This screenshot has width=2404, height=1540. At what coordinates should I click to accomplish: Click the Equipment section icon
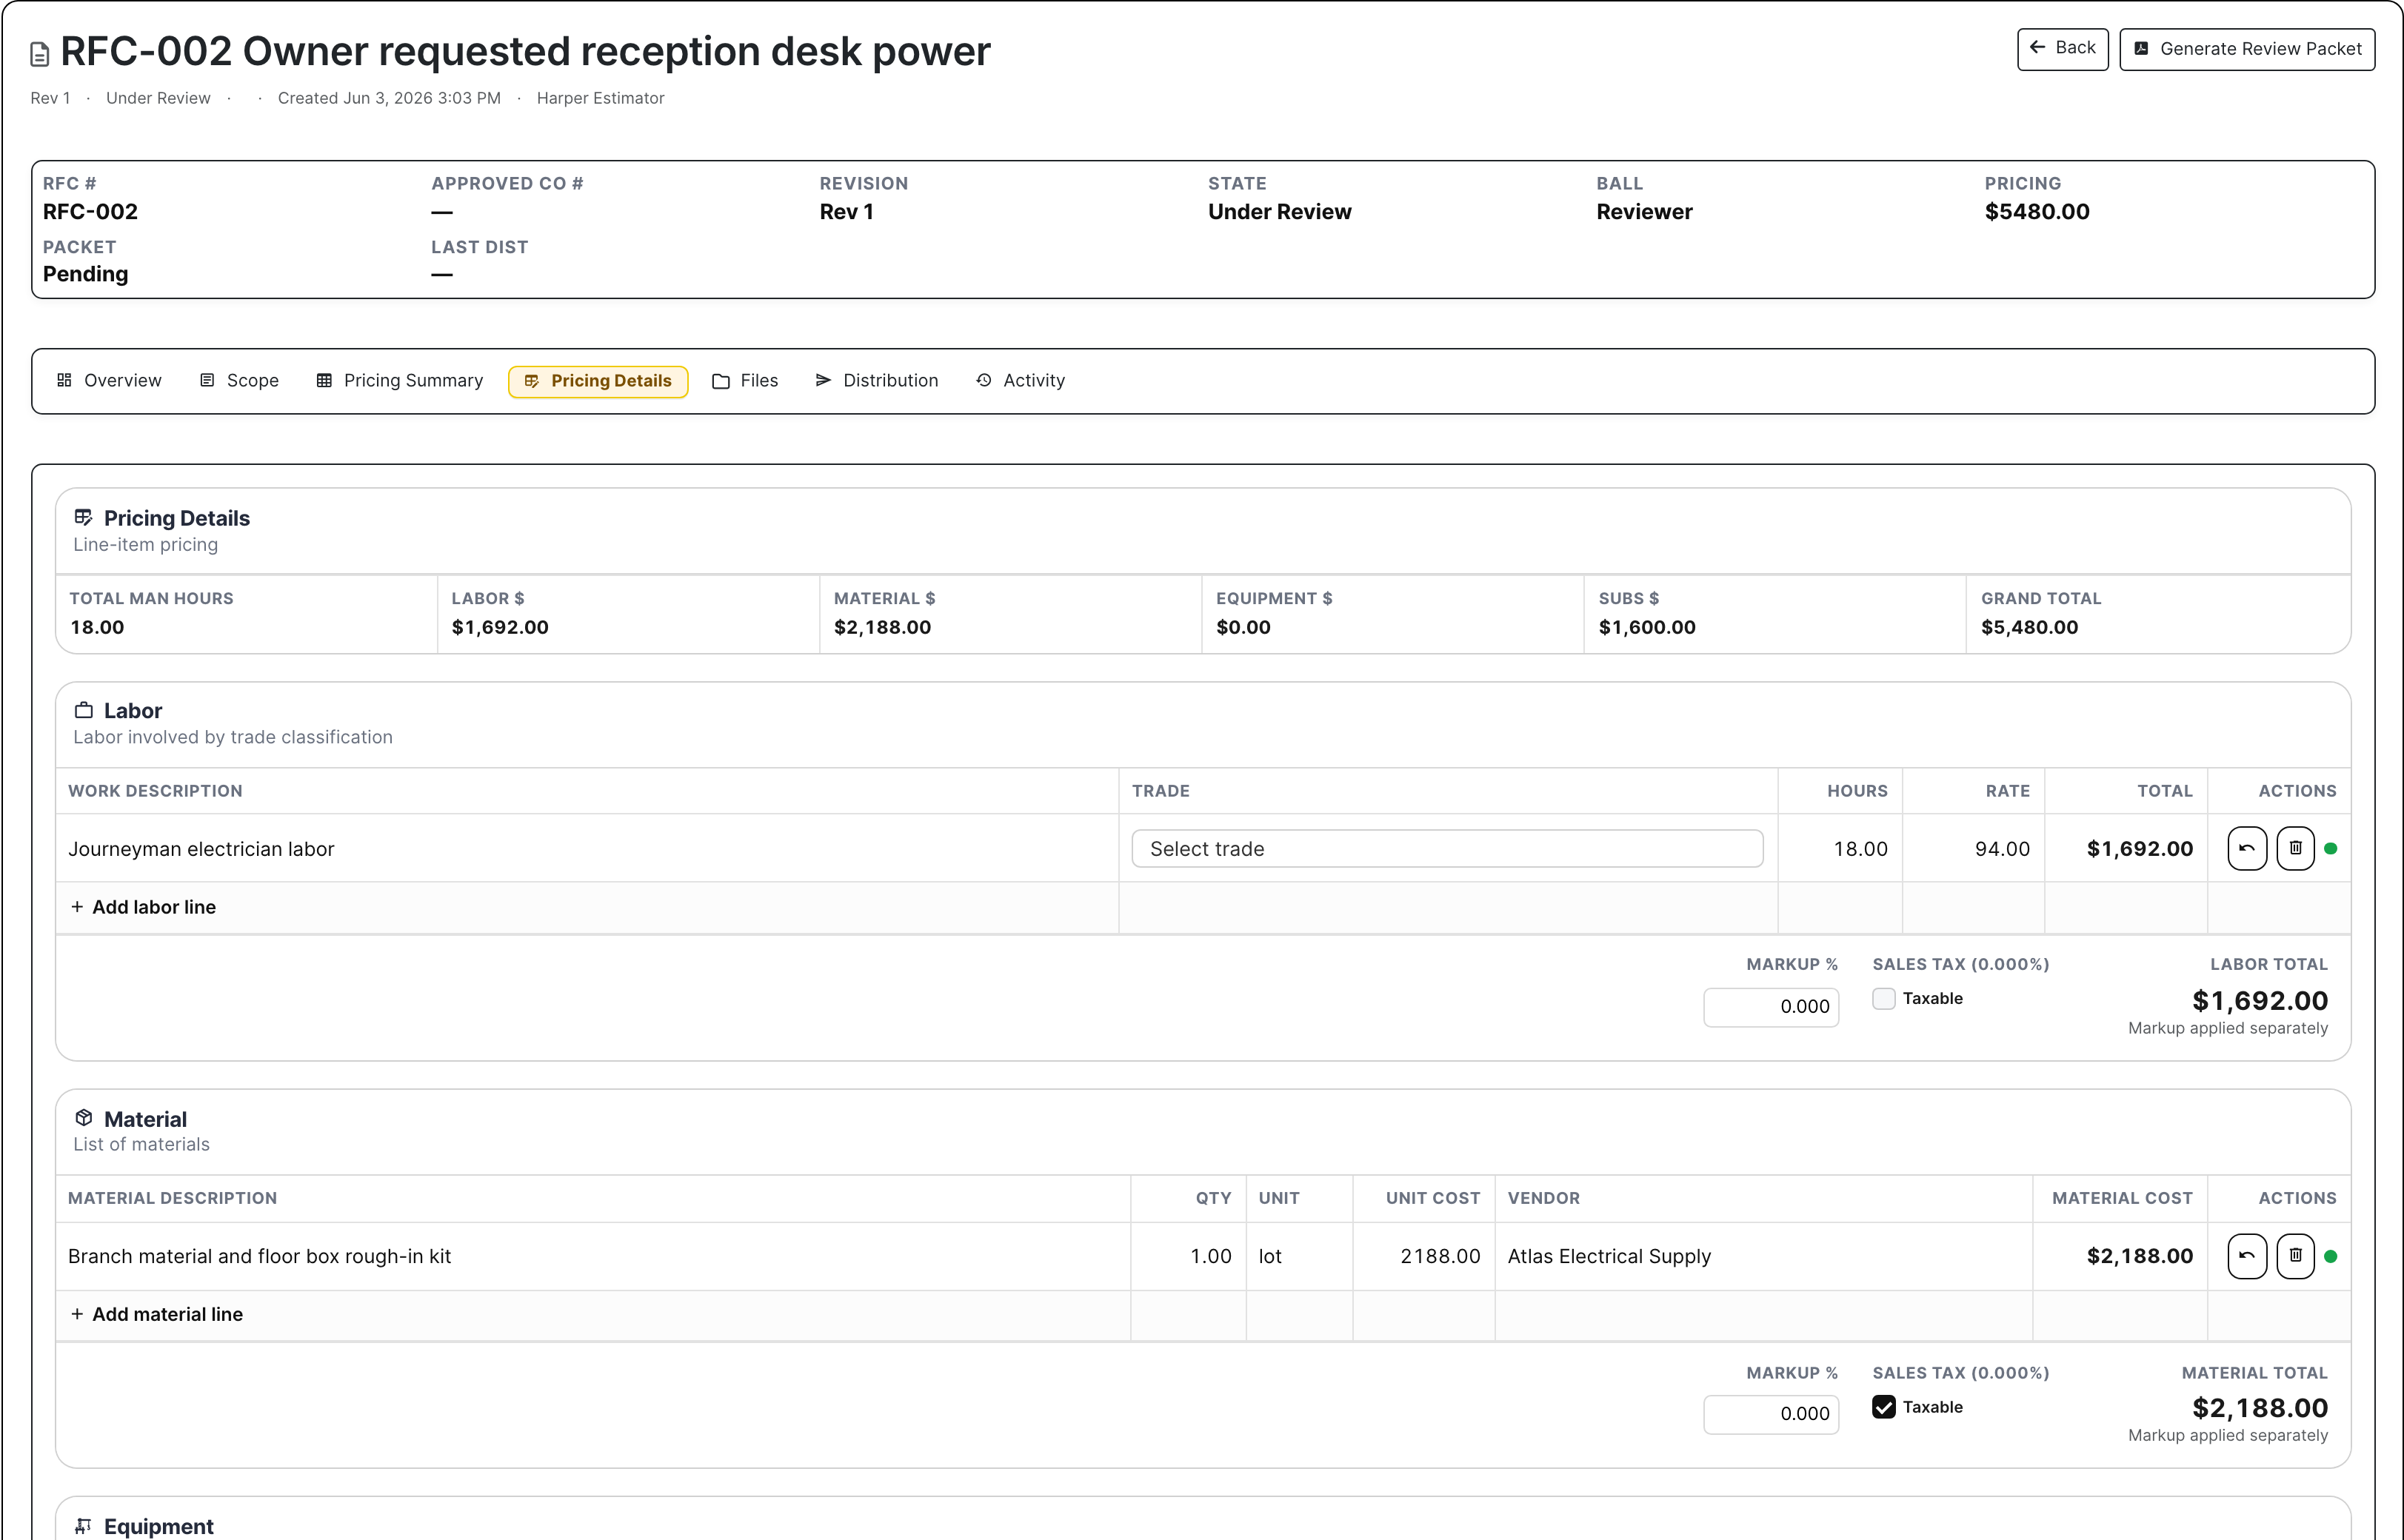[x=84, y=1526]
